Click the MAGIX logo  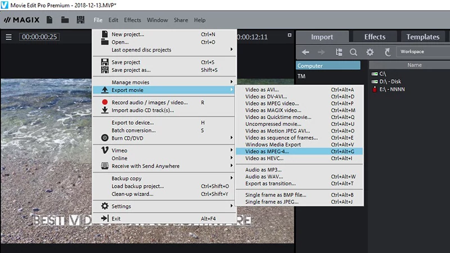pos(22,20)
